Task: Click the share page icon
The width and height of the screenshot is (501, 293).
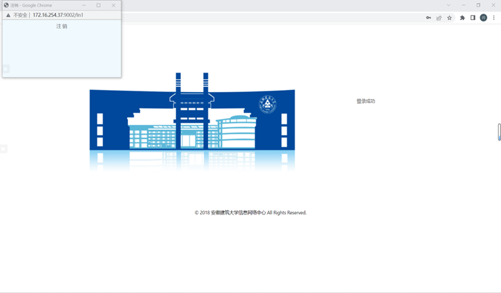Action: coord(439,18)
